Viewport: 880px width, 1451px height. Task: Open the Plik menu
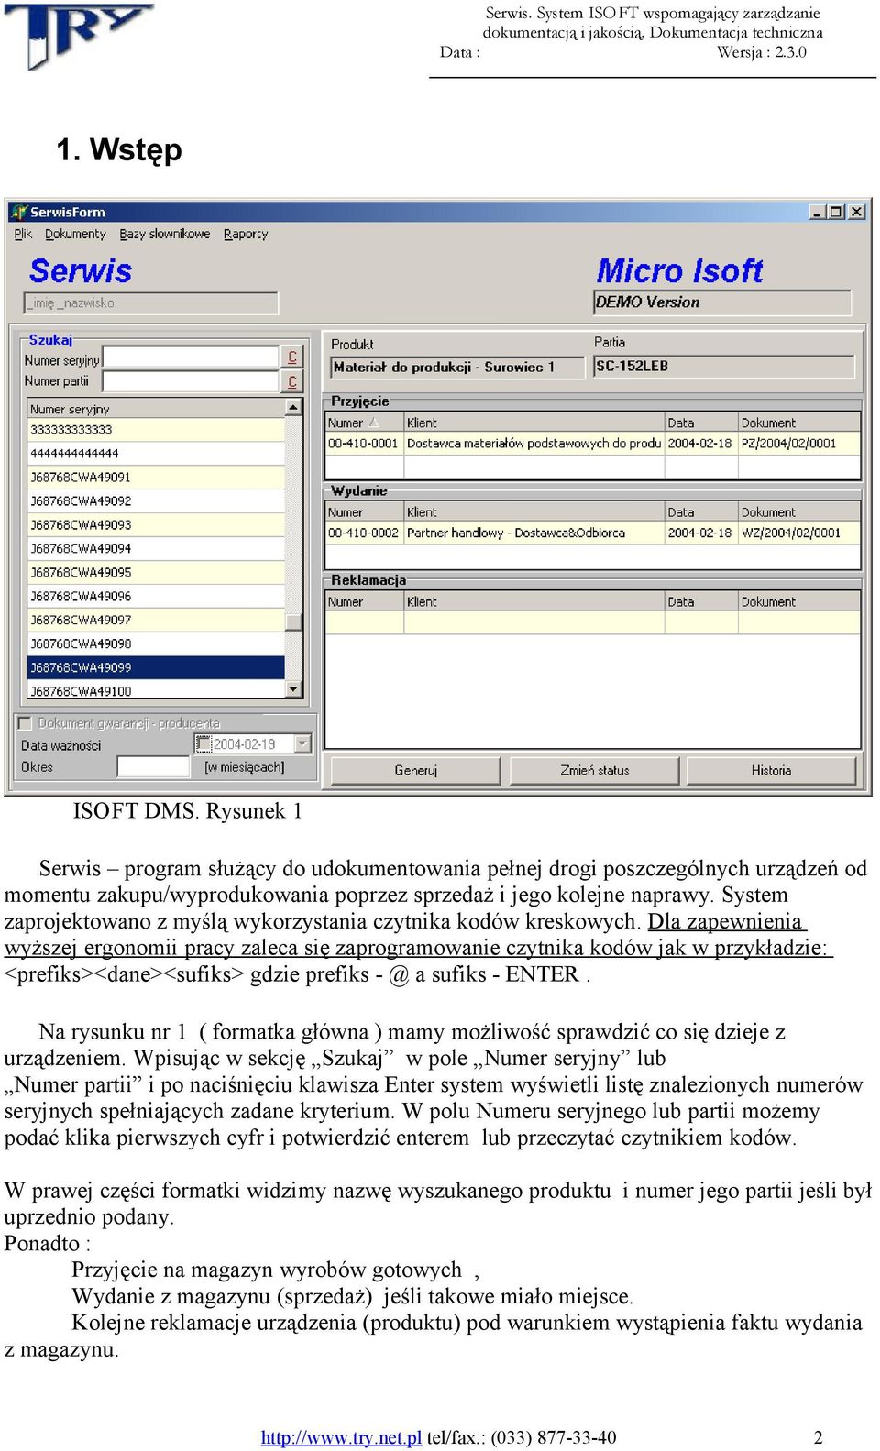[x=23, y=234]
